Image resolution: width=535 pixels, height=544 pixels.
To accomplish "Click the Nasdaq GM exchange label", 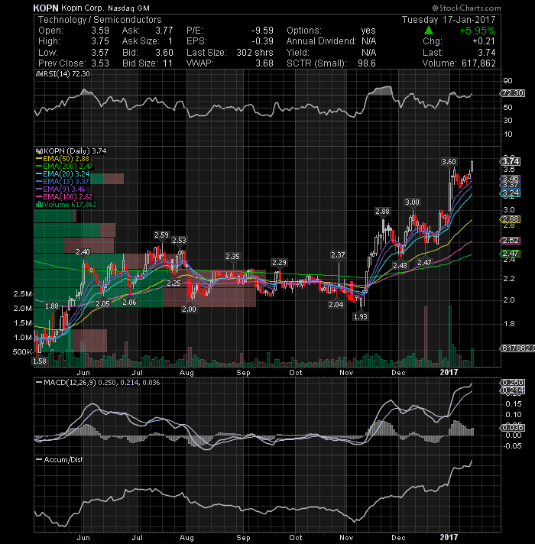I will 128,8.
